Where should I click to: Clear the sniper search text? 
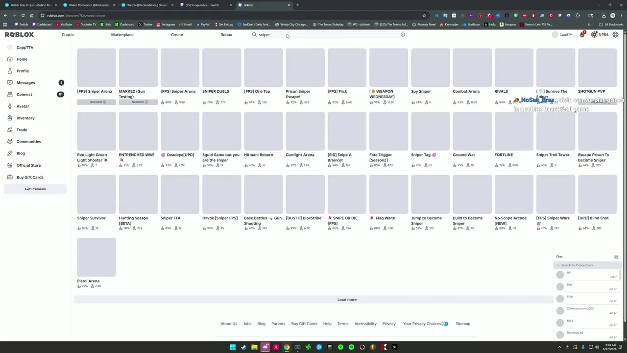(x=403, y=35)
